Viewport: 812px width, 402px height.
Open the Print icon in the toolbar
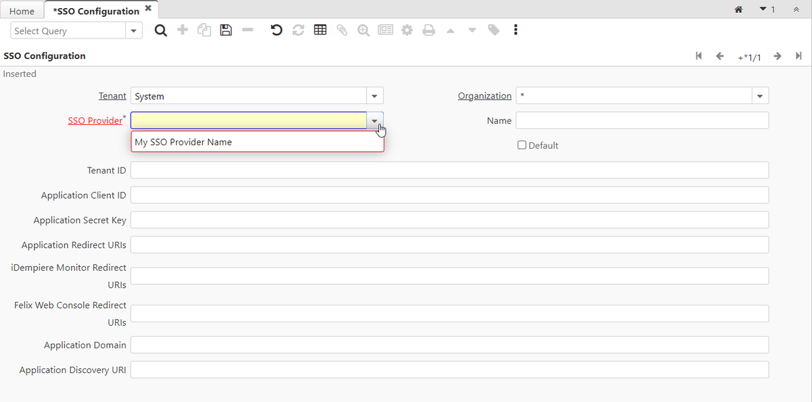(428, 30)
